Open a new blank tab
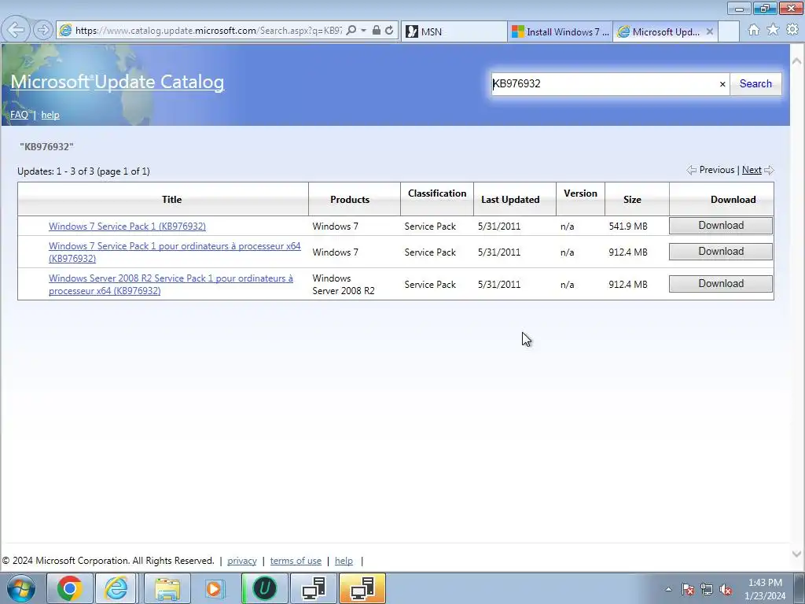This screenshot has width=805, height=604. (729, 31)
